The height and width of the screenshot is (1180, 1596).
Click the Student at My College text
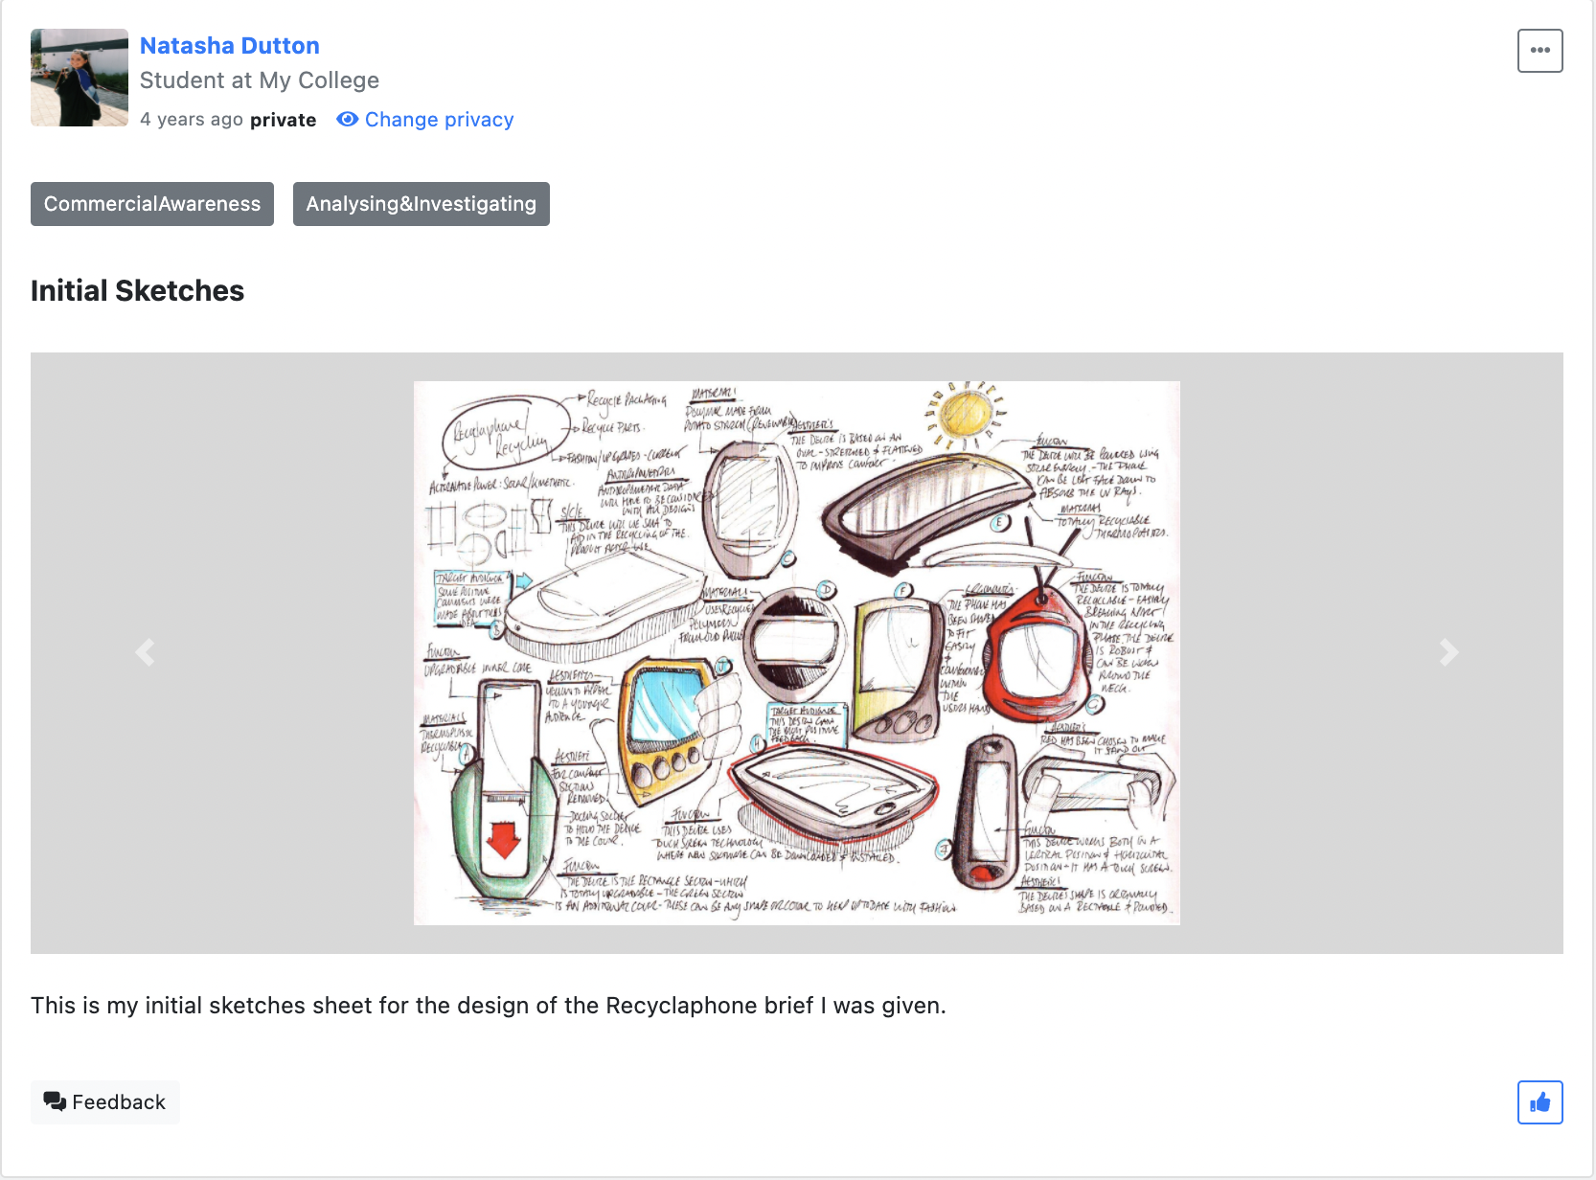pyautogui.click(x=260, y=80)
